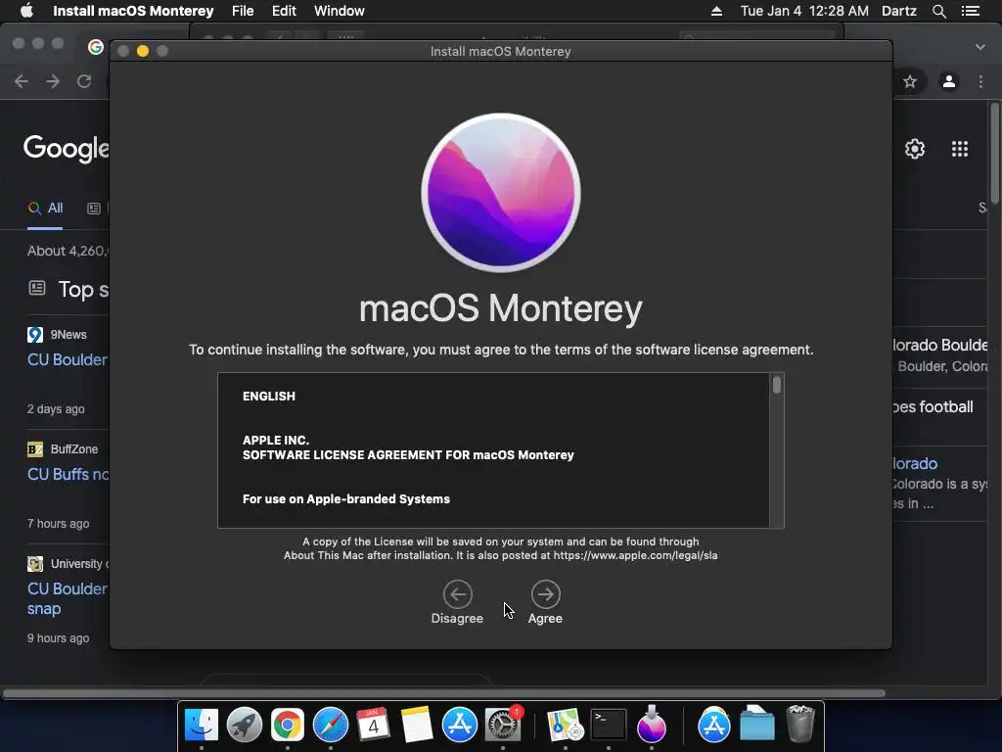Viewport: 1002px width, 752px height.
Task: Open Finder from the Dock
Action: pos(202,725)
